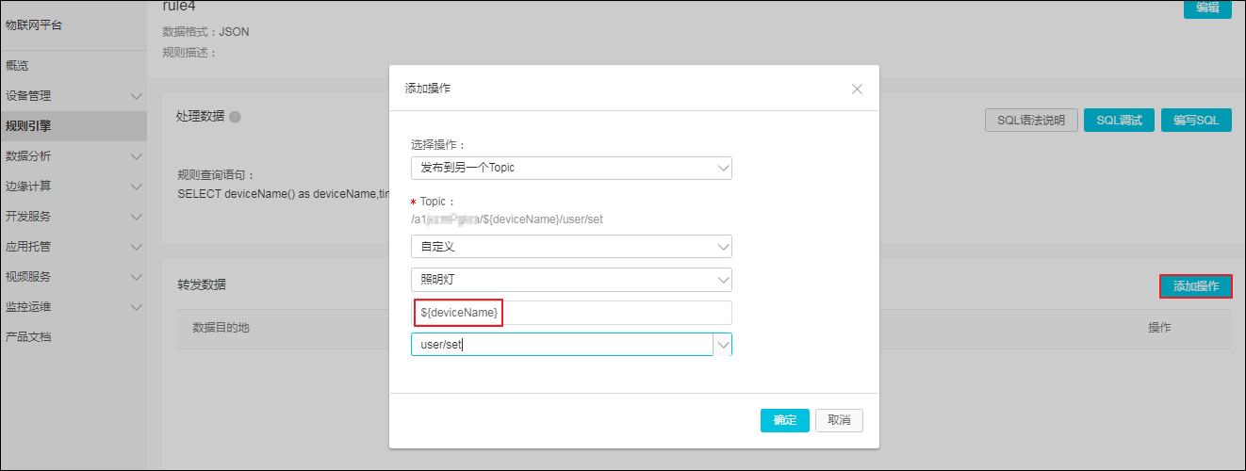Click the SELECT deviceName() query text
Viewport: 1246px width, 471px height.
coord(283,194)
